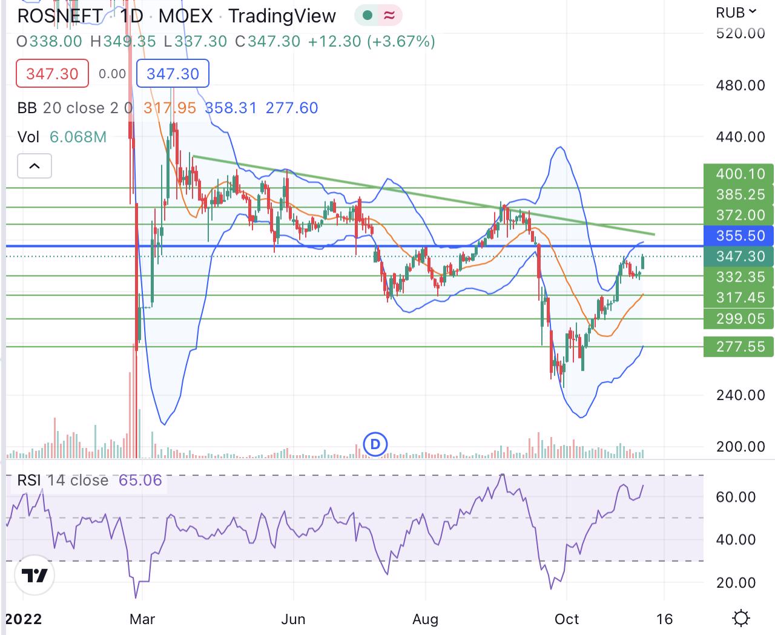Click the blue D dividend marker
775x635 pixels.
click(x=375, y=445)
